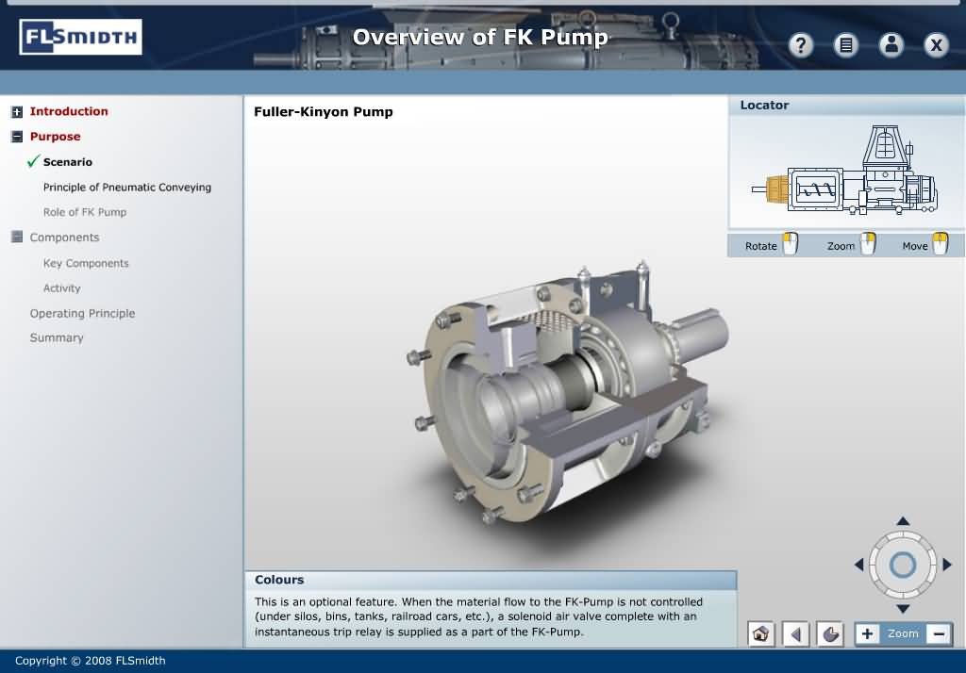Image resolution: width=966 pixels, height=673 pixels.
Task: Expand the Components section
Action: (17, 238)
